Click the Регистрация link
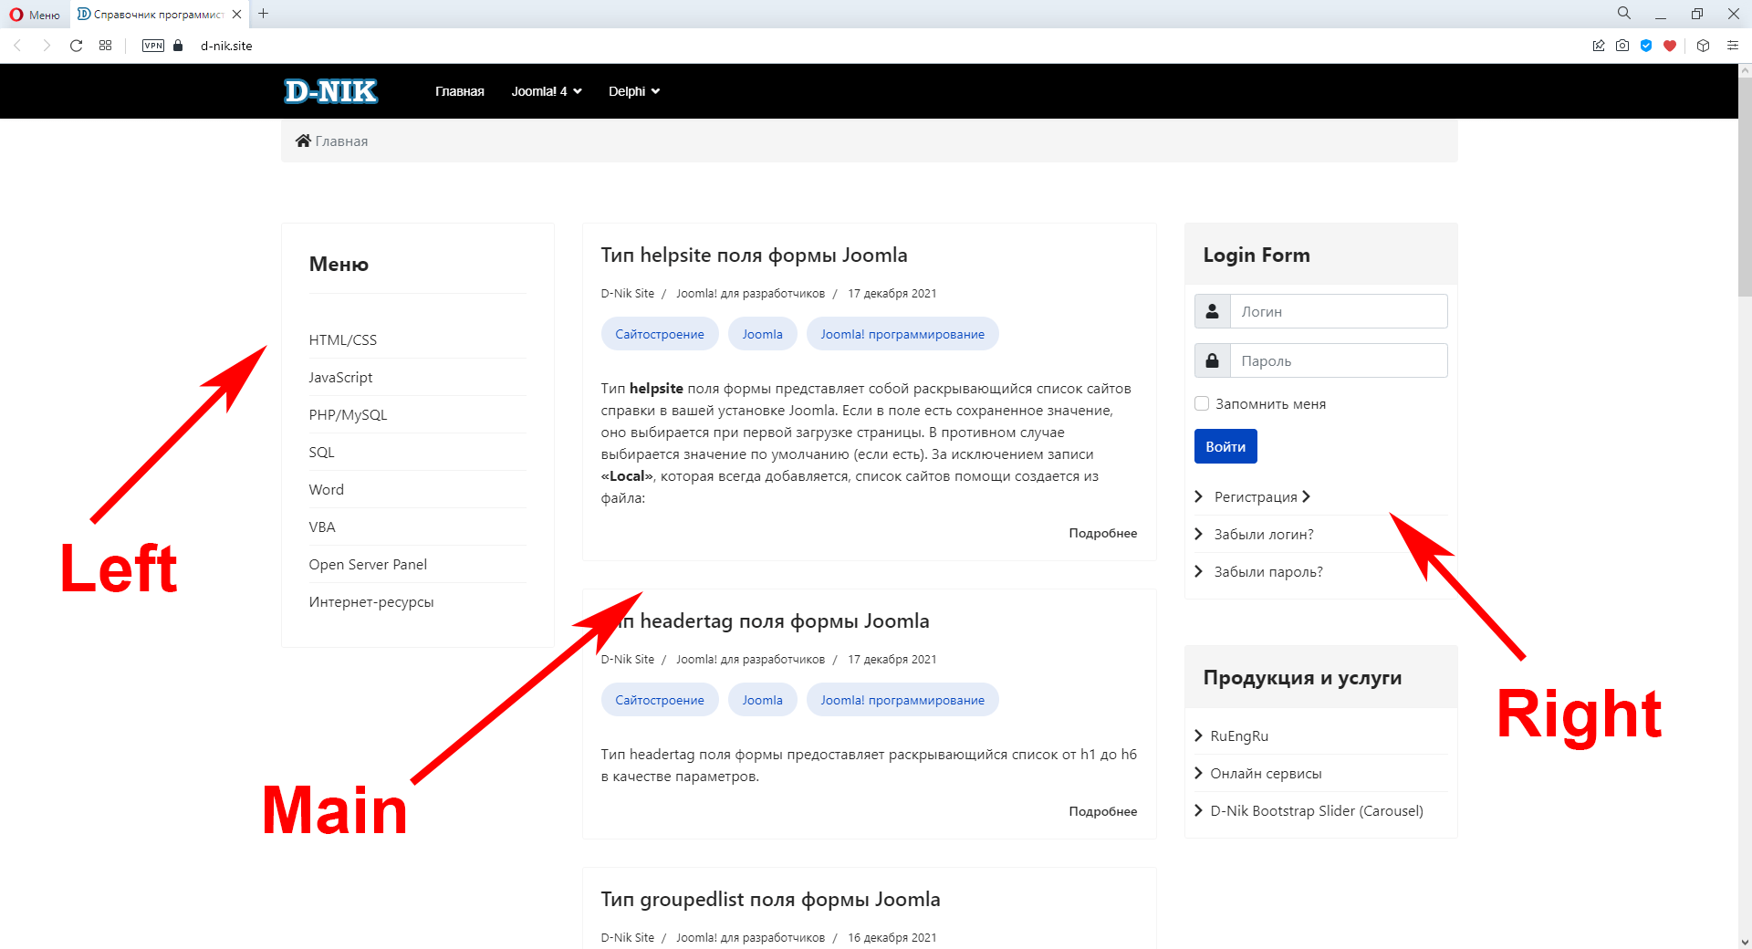The width and height of the screenshot is (1752, 949). click(x=1256, y=496)
